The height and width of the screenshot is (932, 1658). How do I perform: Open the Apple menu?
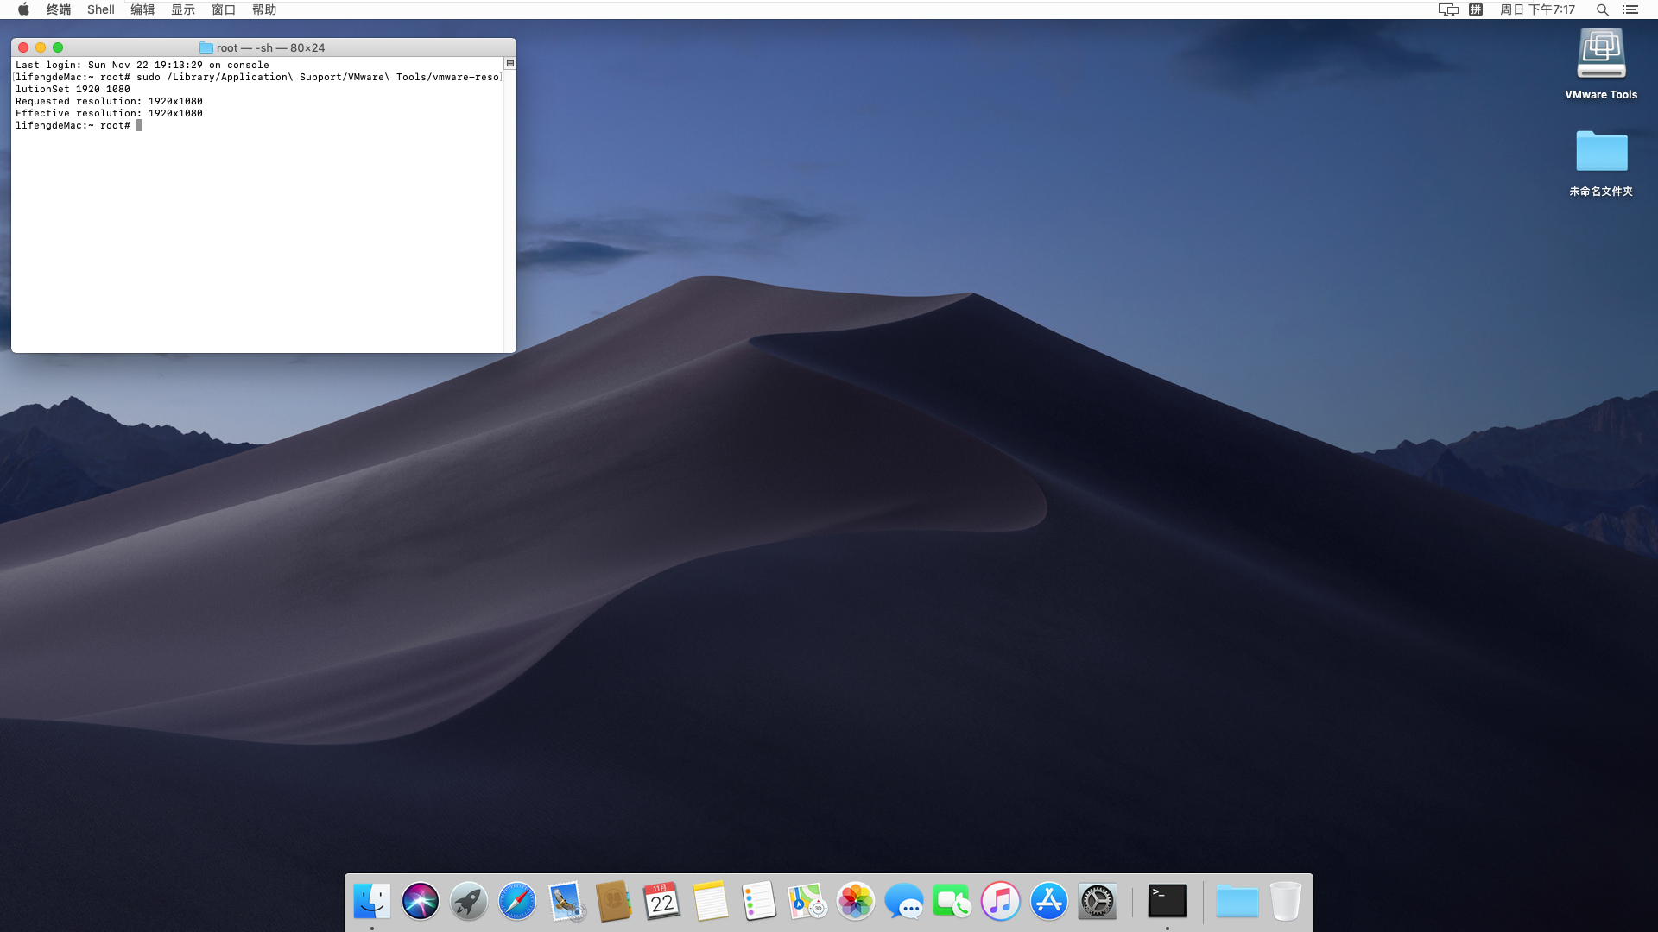click(23, 9)
